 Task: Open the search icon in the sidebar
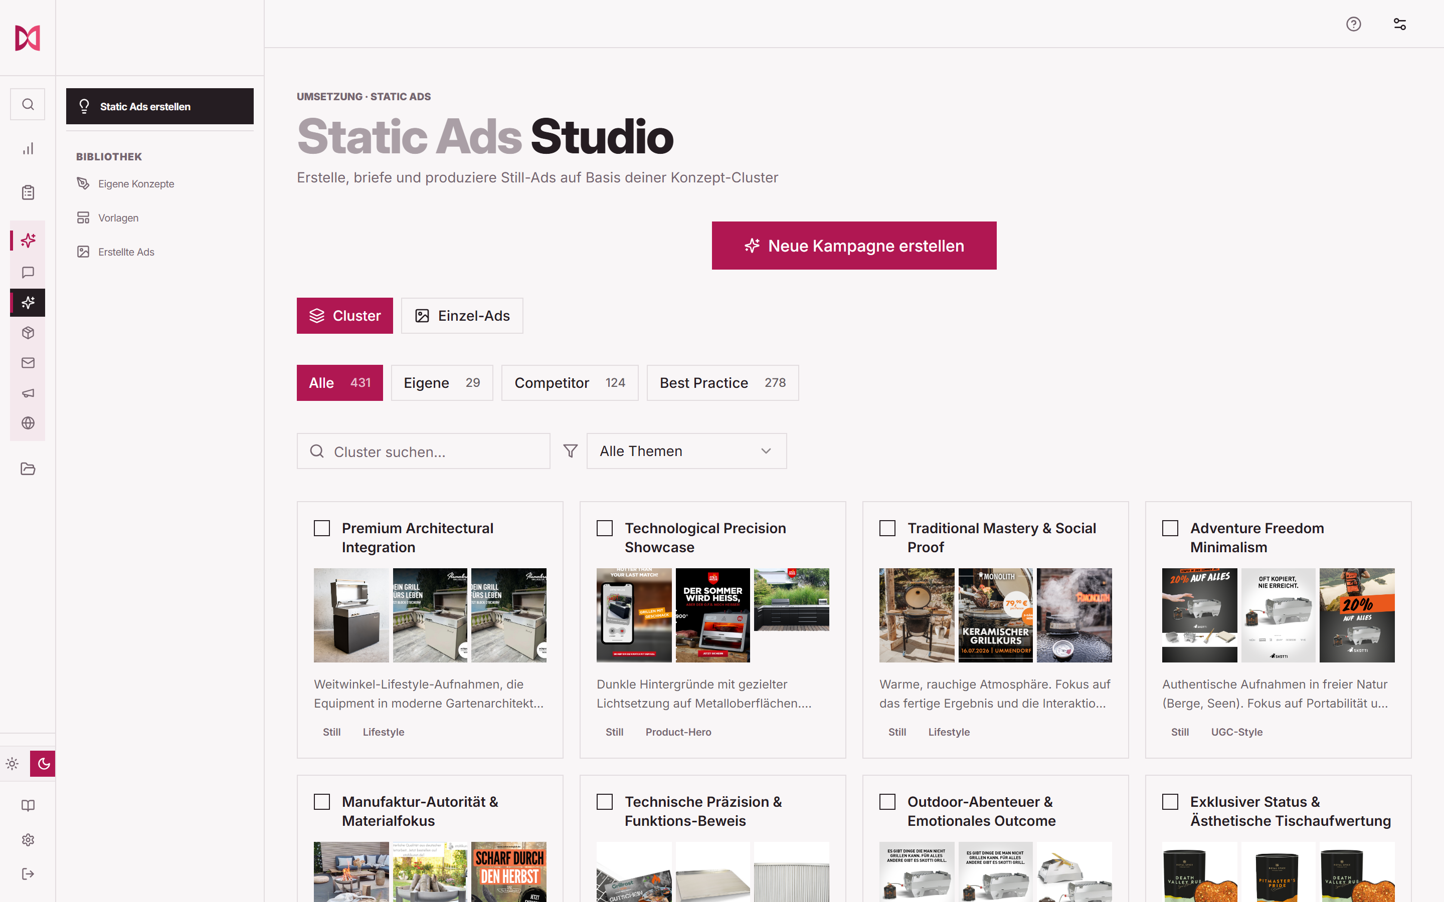[x=28, y=104]
